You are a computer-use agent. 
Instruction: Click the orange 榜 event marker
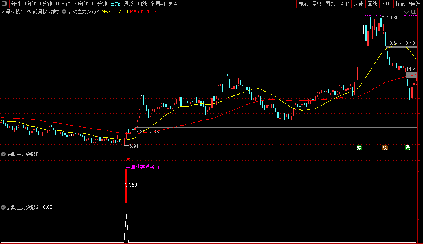coord(385,147)
